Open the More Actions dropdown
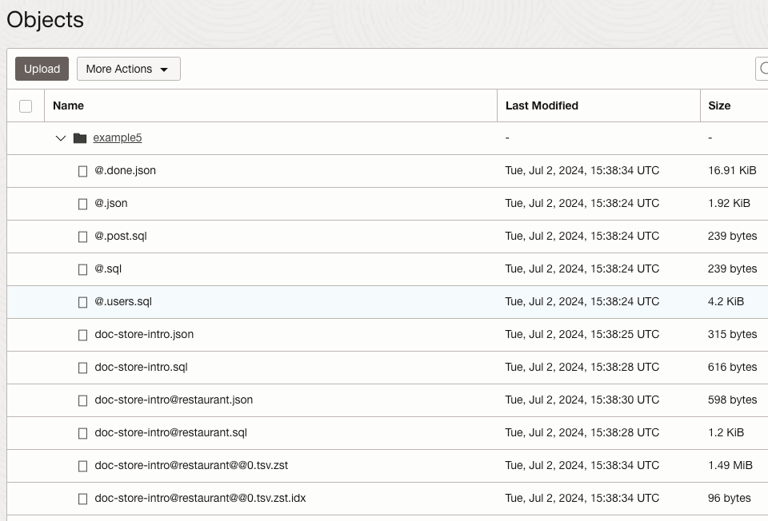 coord(128,69)
